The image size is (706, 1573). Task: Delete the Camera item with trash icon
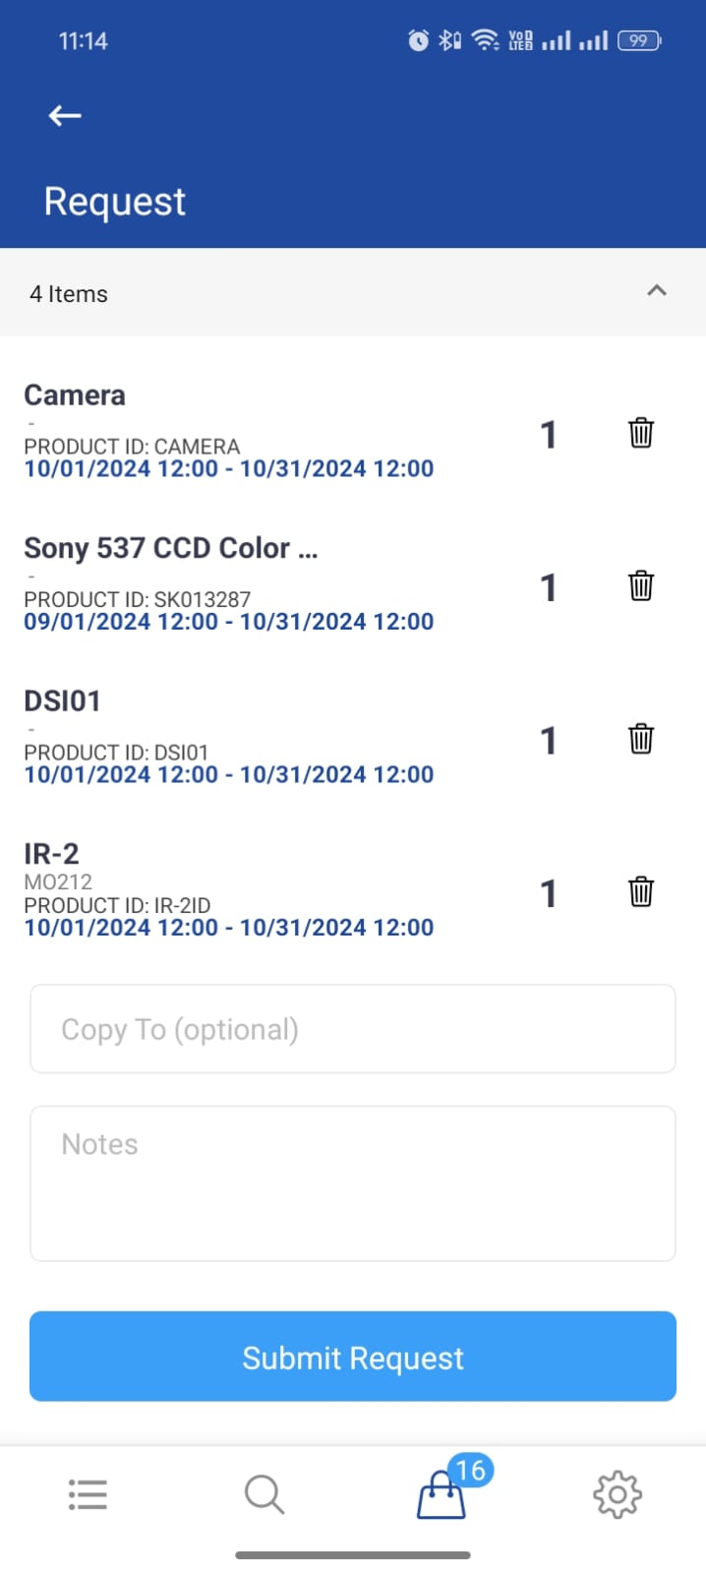640,433
